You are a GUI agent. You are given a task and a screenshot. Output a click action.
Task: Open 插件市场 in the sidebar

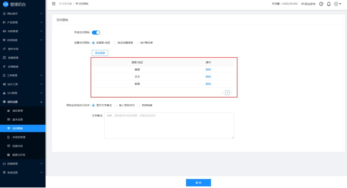tap(13, 49)
